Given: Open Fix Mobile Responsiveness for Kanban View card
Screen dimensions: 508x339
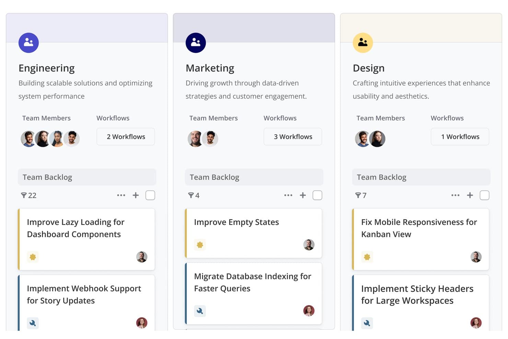Looking at the screenshot, I should pyautogui.click(x=421, y=239).
